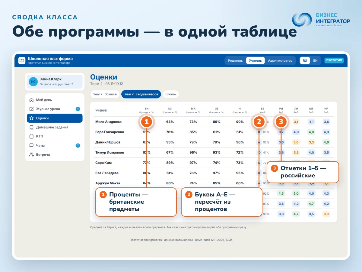Click the Школьная платформа book logo icon
362x272 pixels.
pyautogui.click(x=22, y=61)
